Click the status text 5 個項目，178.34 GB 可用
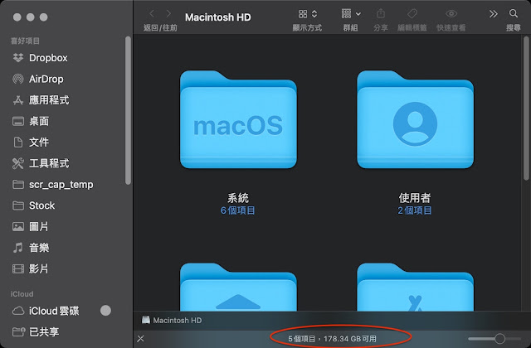The image size is (531, 348). click(x=332, y=339)
